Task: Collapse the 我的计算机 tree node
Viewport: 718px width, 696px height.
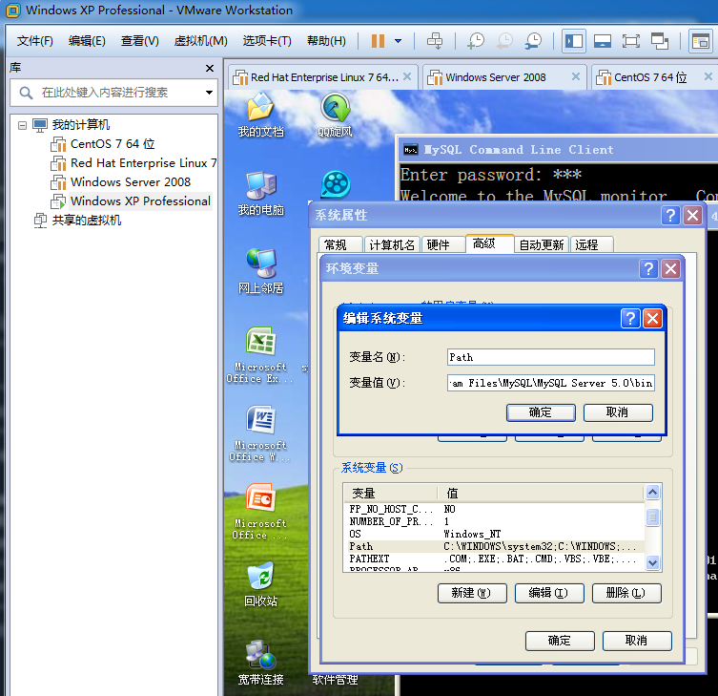Action: point(22,125)
